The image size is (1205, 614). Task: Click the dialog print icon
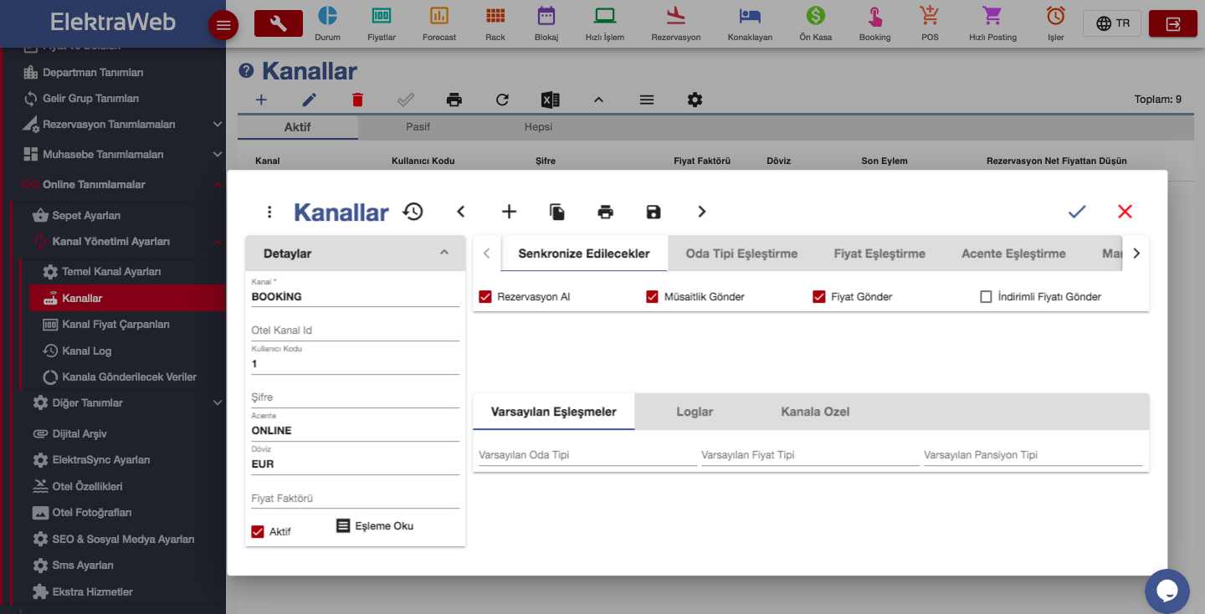pos(606,212)
